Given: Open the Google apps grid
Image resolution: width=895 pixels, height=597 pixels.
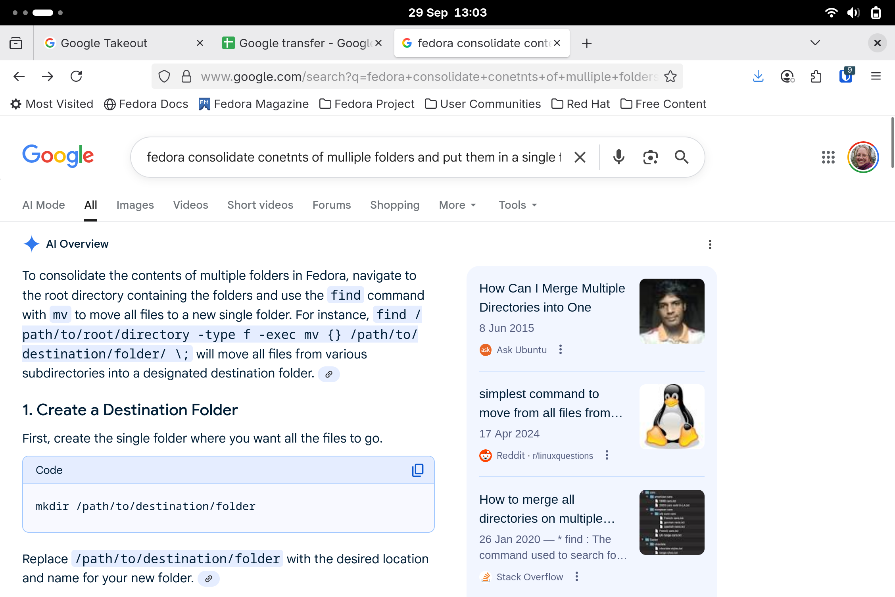Looking at the screenshot, I should [x=828, y=157].
